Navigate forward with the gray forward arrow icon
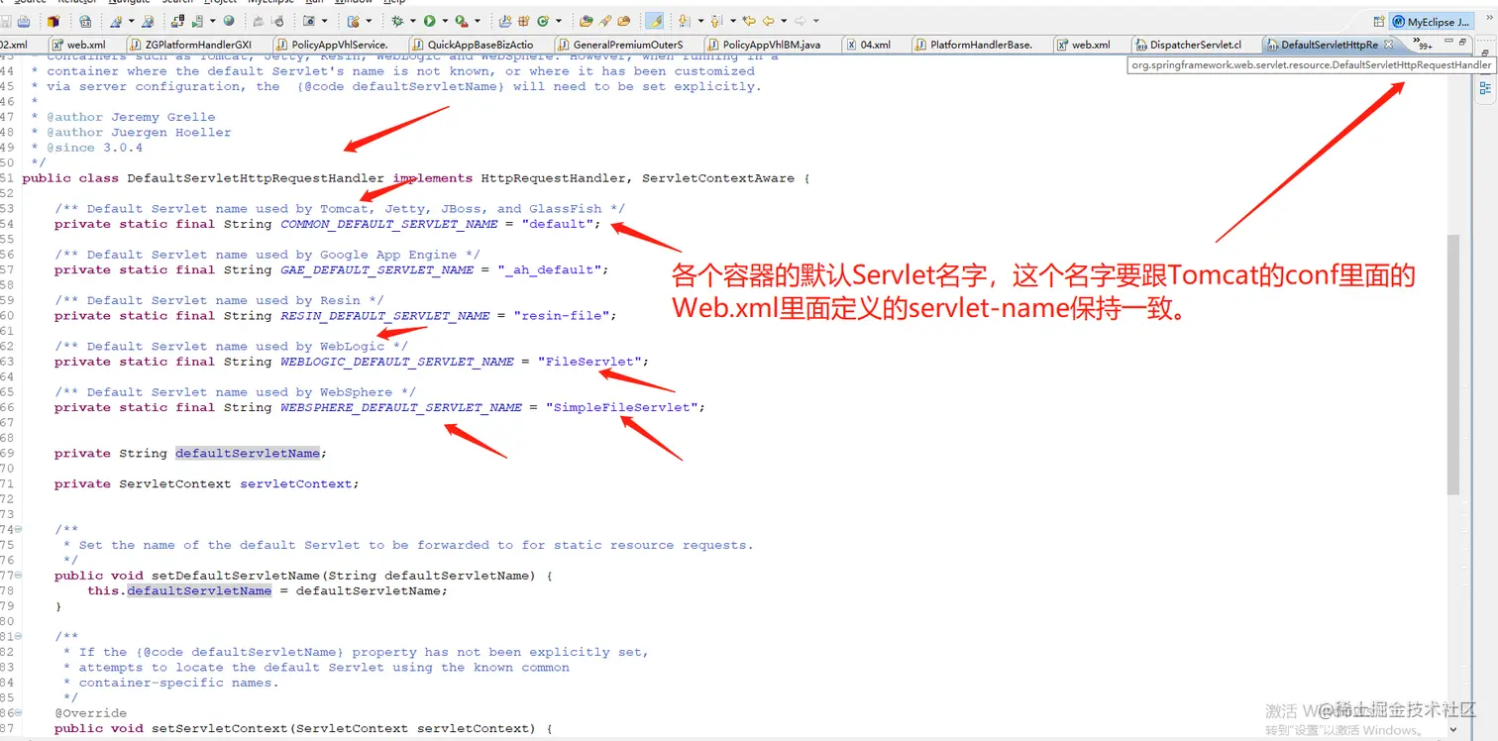Viewport: 1498px width, 741px height. pos(801,20)
